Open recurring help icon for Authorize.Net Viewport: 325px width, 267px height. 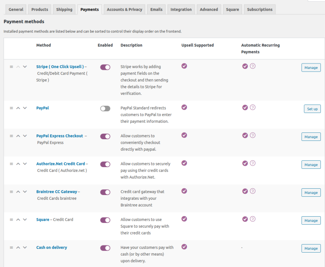point(253,163)
